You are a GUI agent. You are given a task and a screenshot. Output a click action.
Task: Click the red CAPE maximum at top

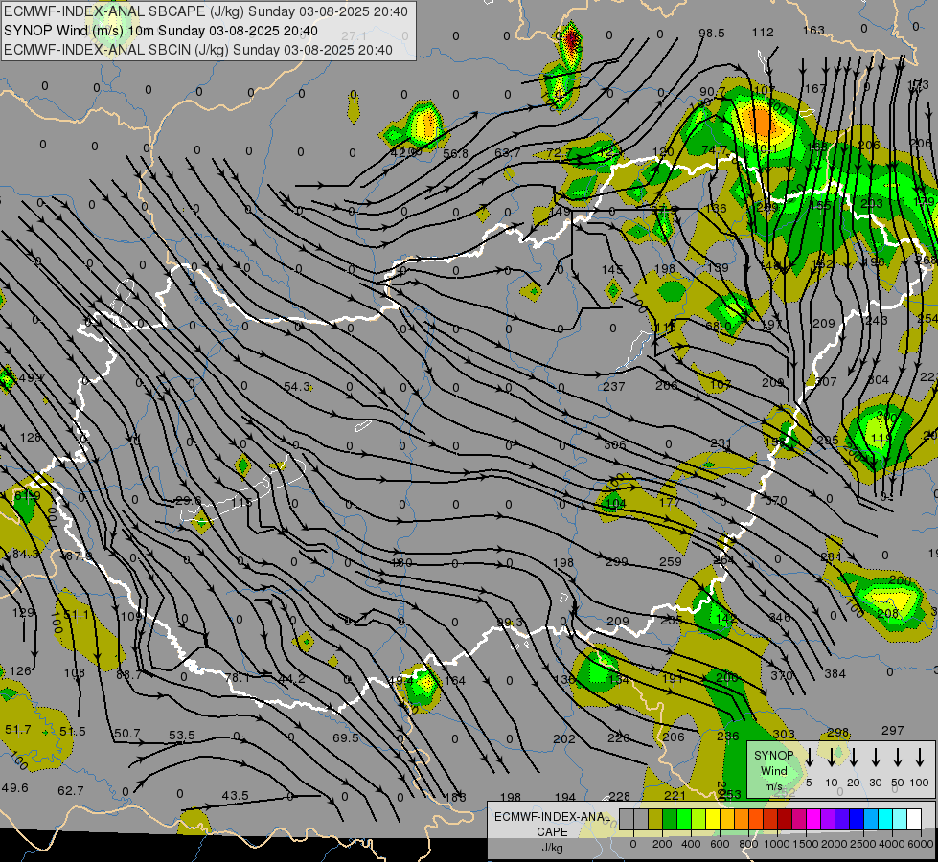[572, 39]
